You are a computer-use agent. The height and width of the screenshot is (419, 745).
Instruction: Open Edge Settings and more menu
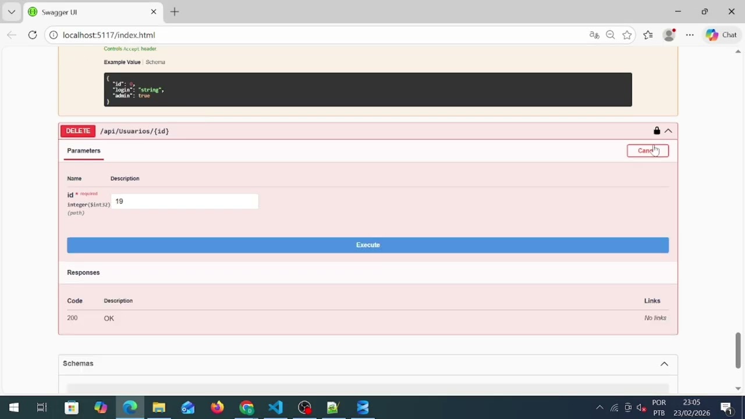690,35
